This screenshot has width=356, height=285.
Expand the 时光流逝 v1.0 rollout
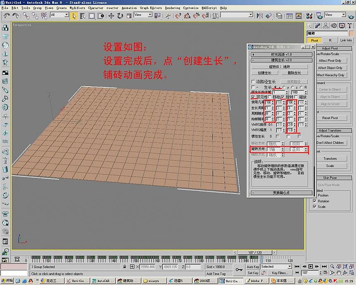coord(281,54)
